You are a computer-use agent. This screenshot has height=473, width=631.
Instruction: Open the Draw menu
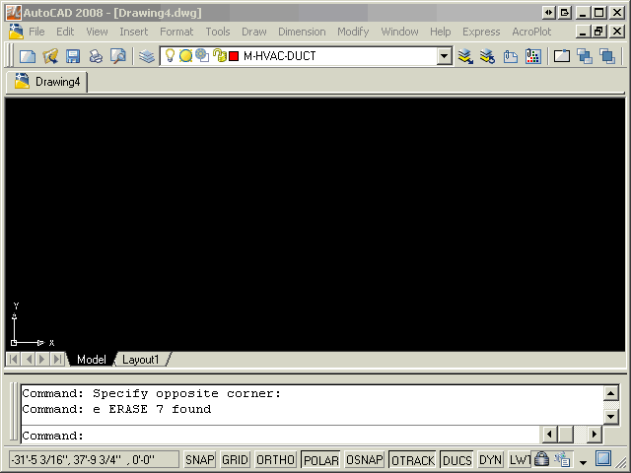click(254, 32)
